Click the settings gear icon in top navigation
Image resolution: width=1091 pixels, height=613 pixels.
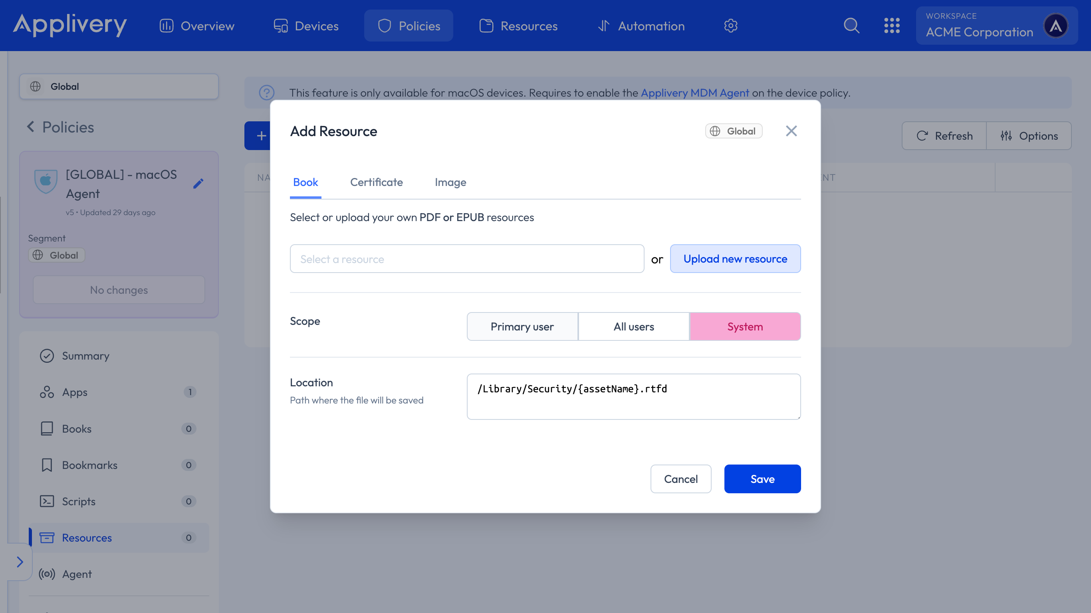[x=730, y=26]
